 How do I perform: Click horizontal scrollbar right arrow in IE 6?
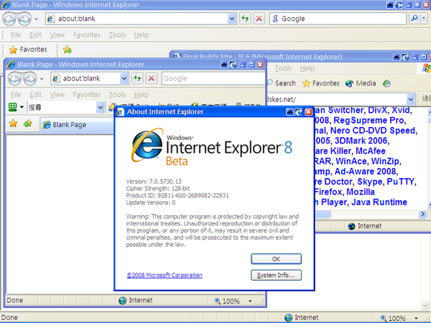point(422,214)
